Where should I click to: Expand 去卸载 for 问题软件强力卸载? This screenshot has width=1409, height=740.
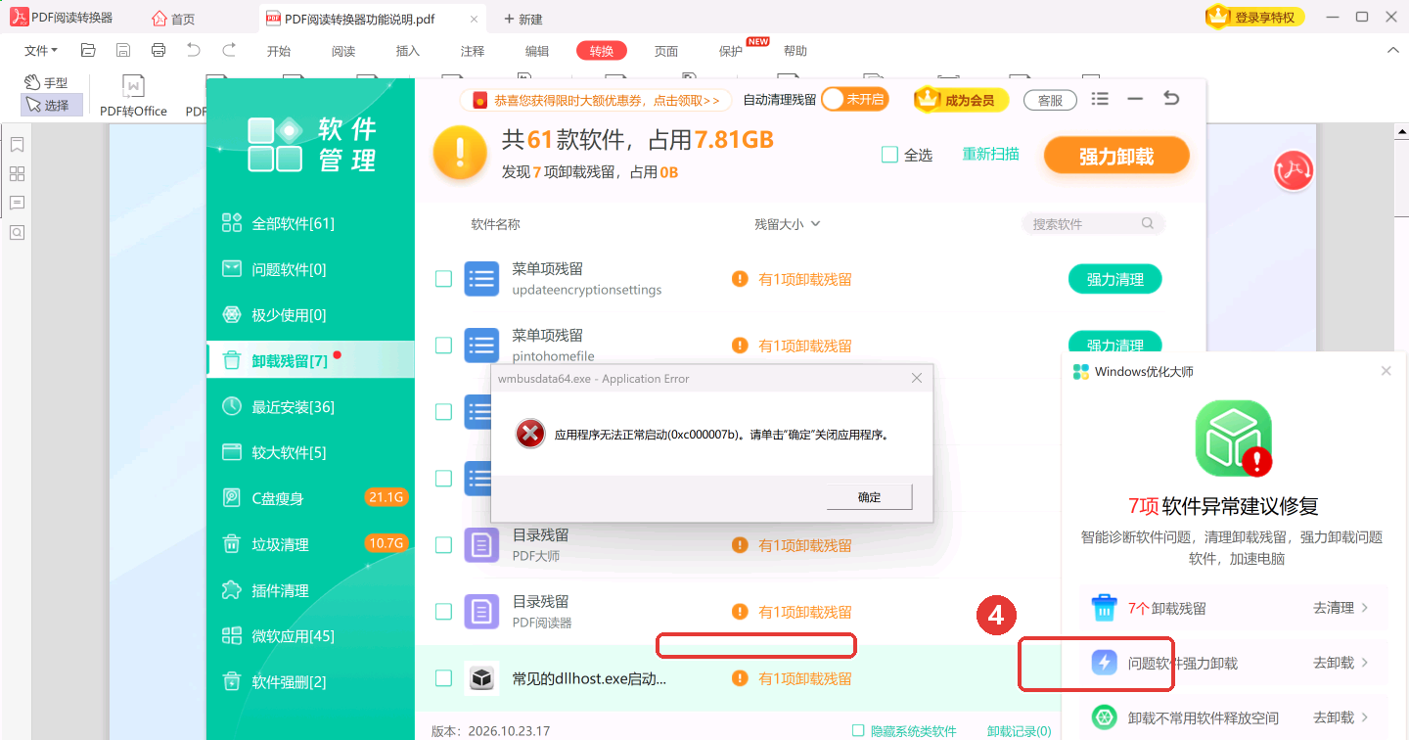(1341, 663)
